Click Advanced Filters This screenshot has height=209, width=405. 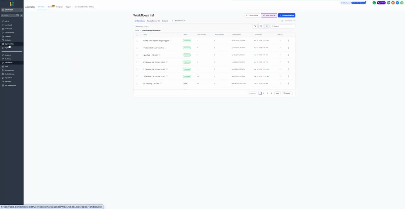[141, 26]
